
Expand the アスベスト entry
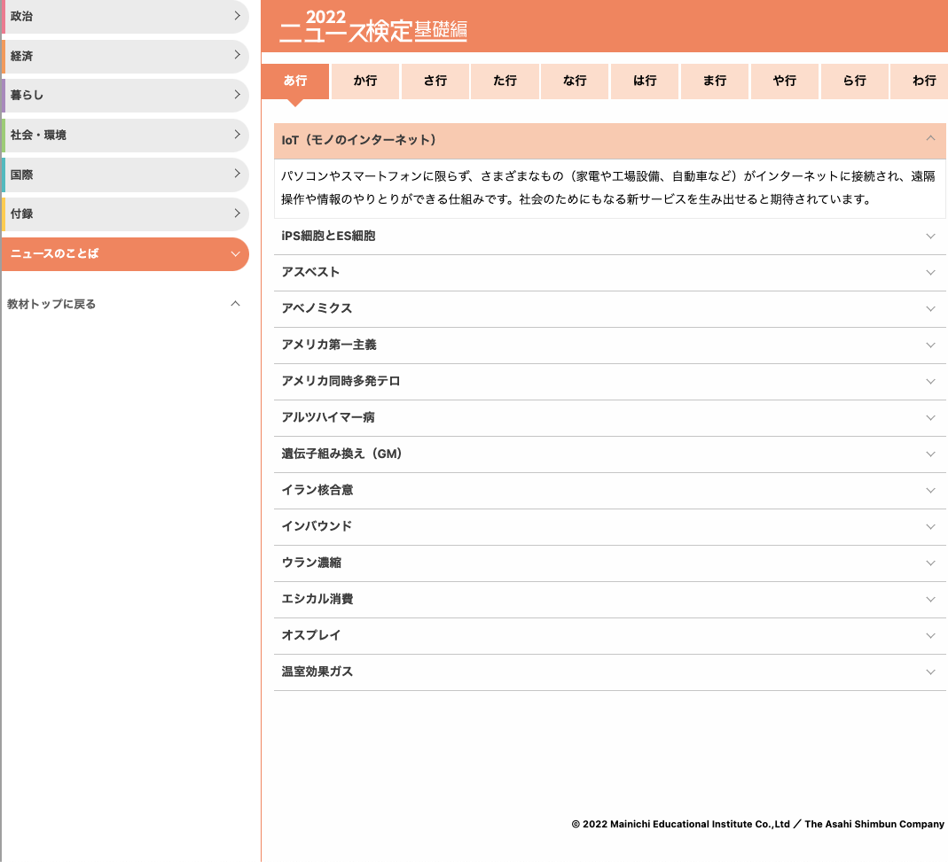(x=610, y=273)
